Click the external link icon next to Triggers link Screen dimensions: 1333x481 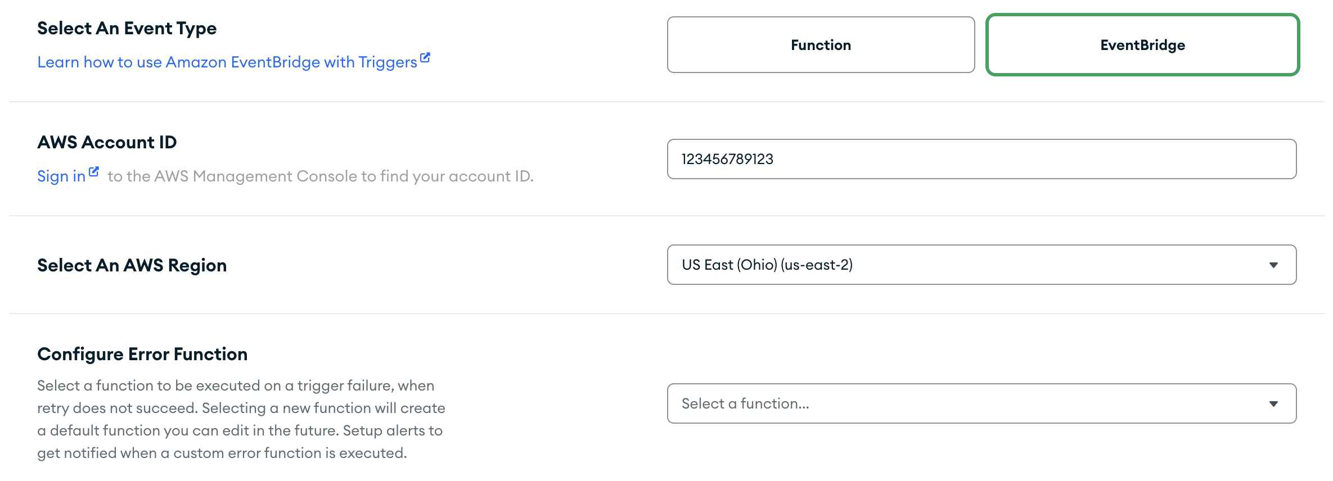(425, 56)
